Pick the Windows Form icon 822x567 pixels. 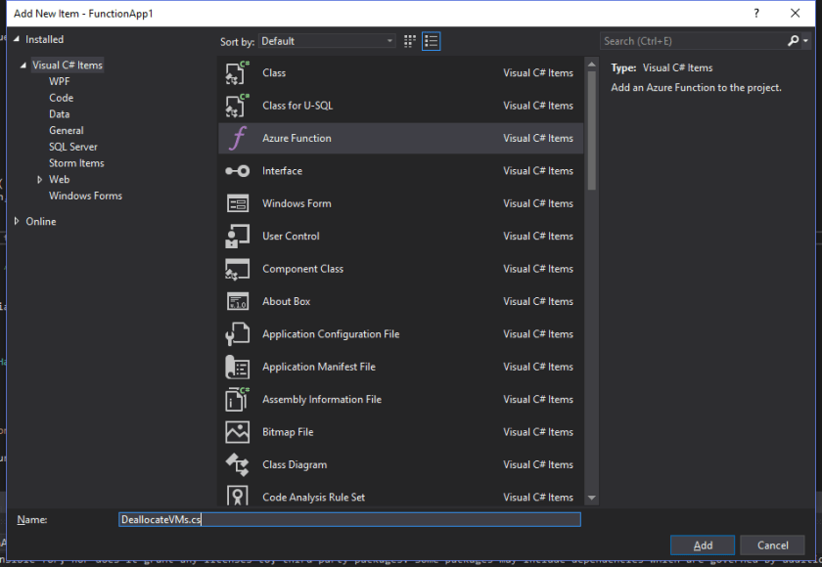click(x=238, y=204)
